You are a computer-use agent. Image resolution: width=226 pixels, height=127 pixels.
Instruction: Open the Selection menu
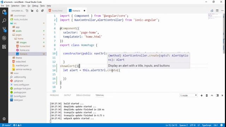15,6
